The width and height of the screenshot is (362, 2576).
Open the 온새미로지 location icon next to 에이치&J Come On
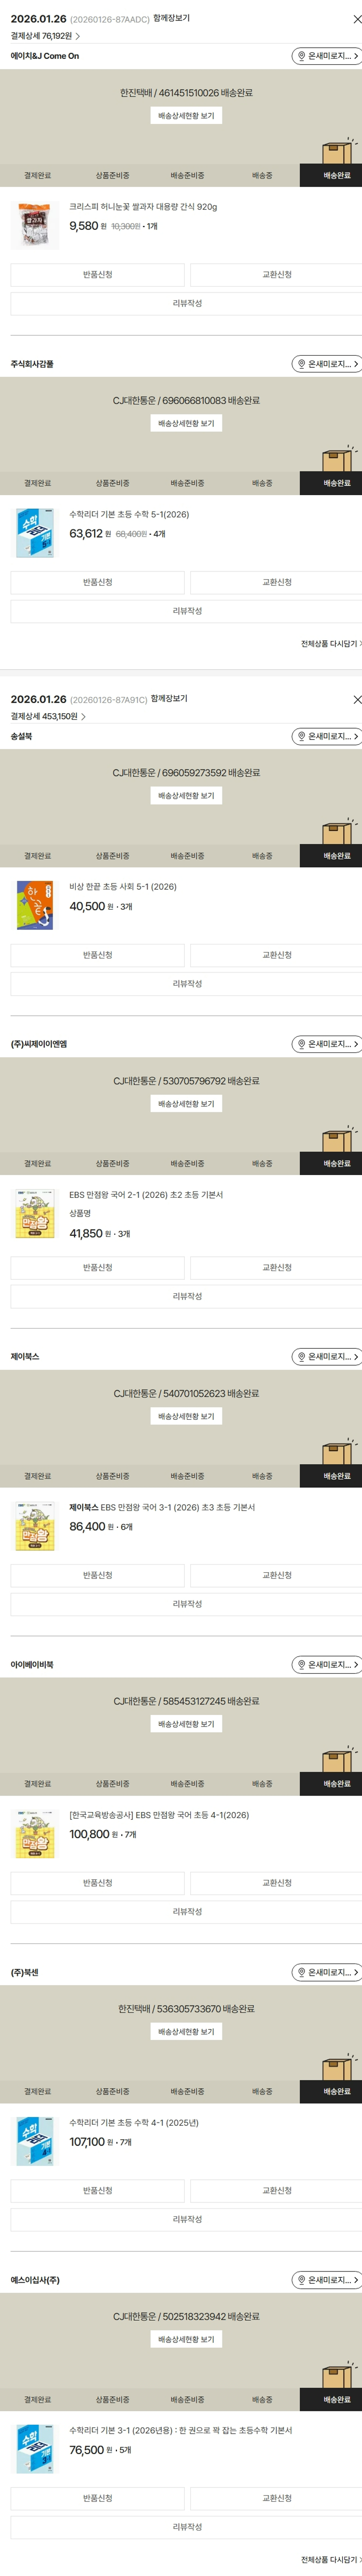tap(300, 56)
